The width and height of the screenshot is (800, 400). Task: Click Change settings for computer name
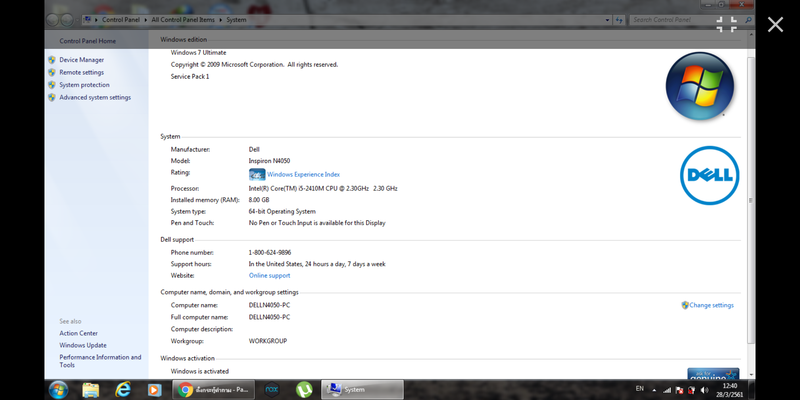tap(711, 305)
